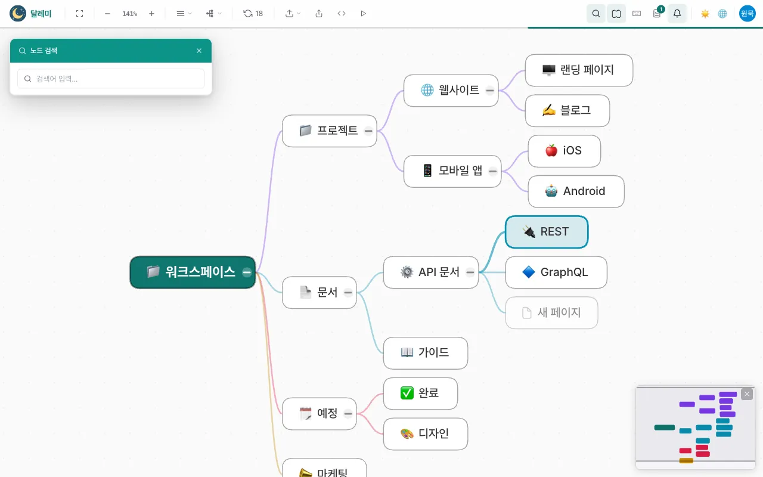Select the 디자인 node
Screen dimensions: 763x477
click(426, 434)
